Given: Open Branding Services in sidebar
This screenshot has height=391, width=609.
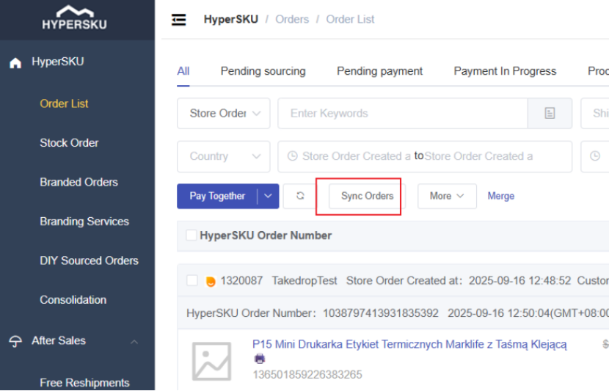Looking at the screenshot, I should pyautogui.click(x=84, y=222).
